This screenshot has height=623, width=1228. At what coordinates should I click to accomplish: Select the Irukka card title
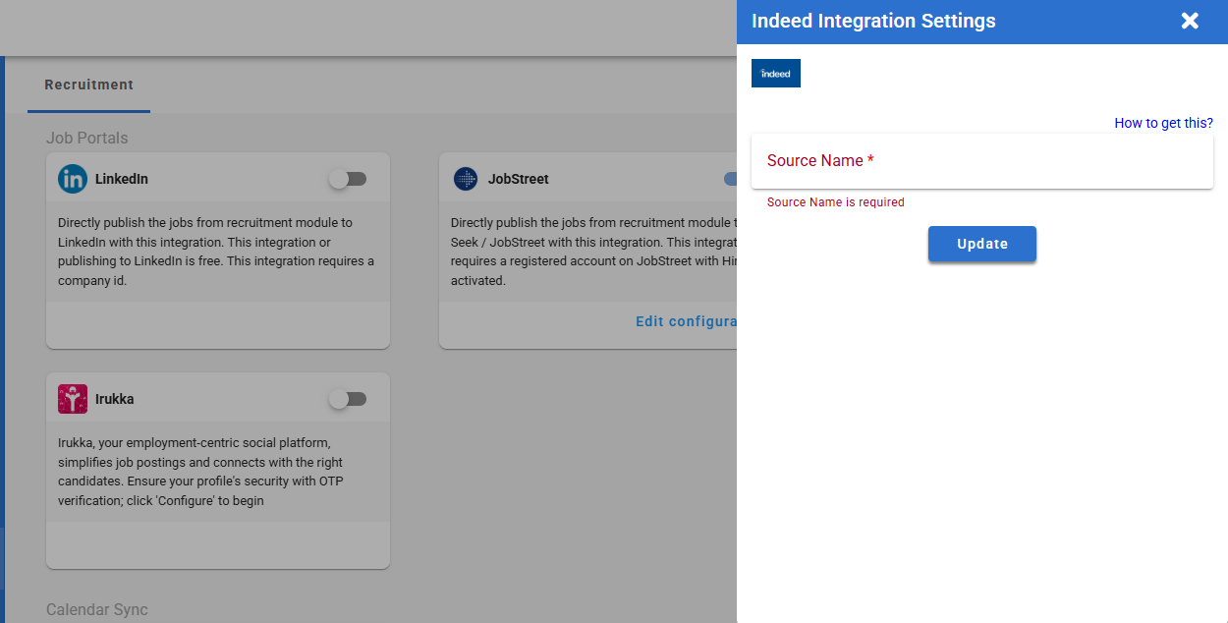(115, 399)
